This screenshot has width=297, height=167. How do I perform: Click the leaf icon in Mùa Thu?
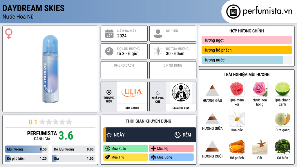click(x=108, y=157)
